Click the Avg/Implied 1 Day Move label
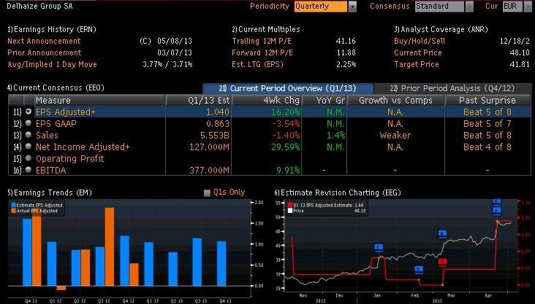The image size is (535, 304). tap(52, 64)
